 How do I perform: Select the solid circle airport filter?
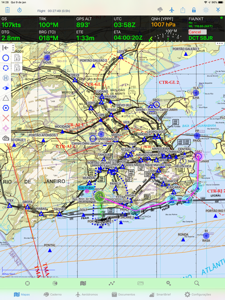(6, 58)
